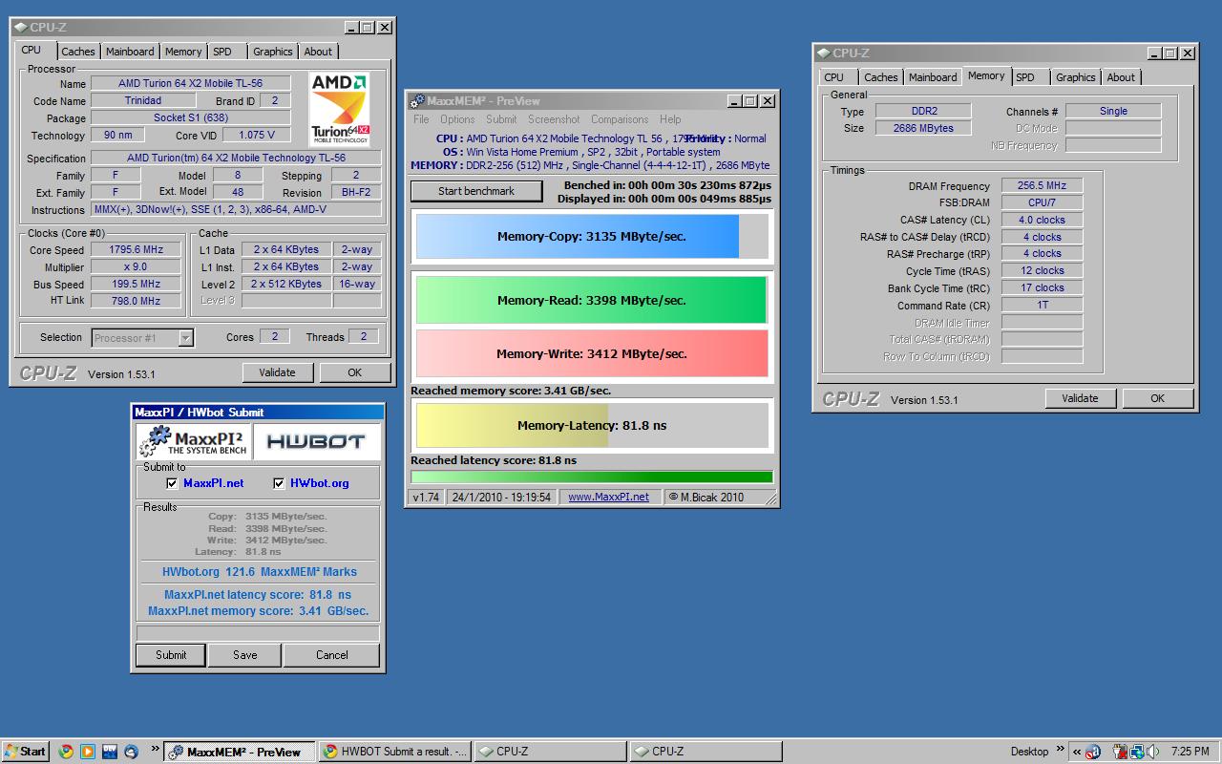Click the Start benchmark button

click(476, 191)
